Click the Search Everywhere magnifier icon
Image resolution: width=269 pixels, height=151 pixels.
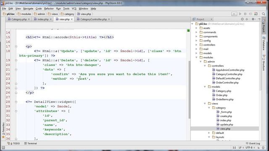(x=264, y=14)
